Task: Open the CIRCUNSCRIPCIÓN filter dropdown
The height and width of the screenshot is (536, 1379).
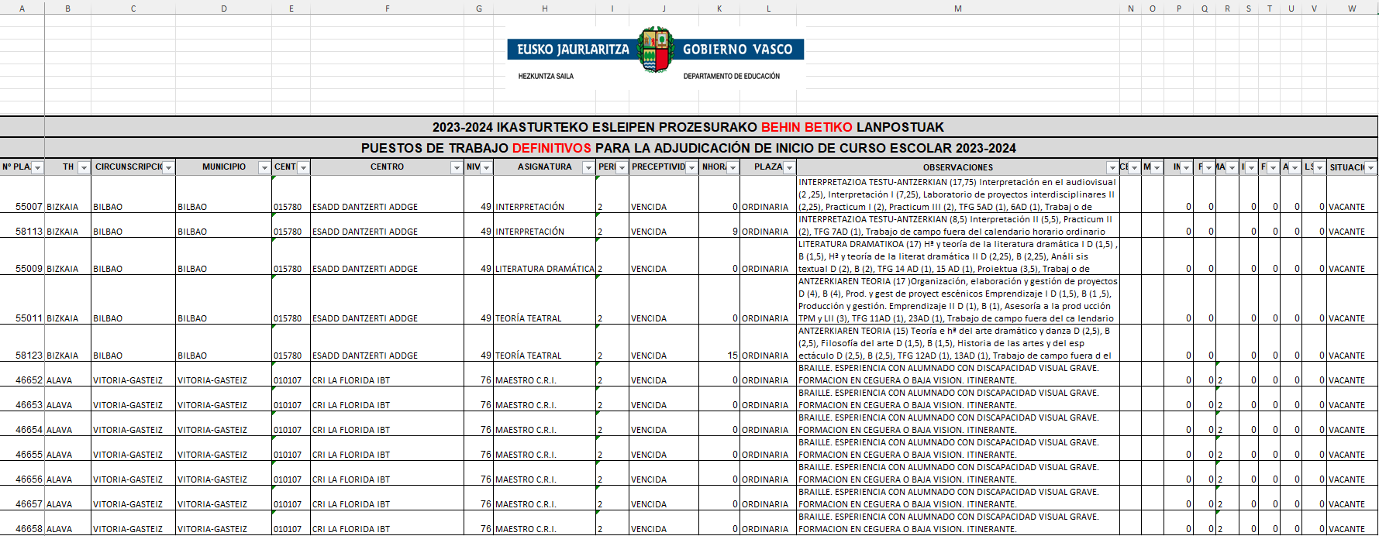Action: point(168,167)
